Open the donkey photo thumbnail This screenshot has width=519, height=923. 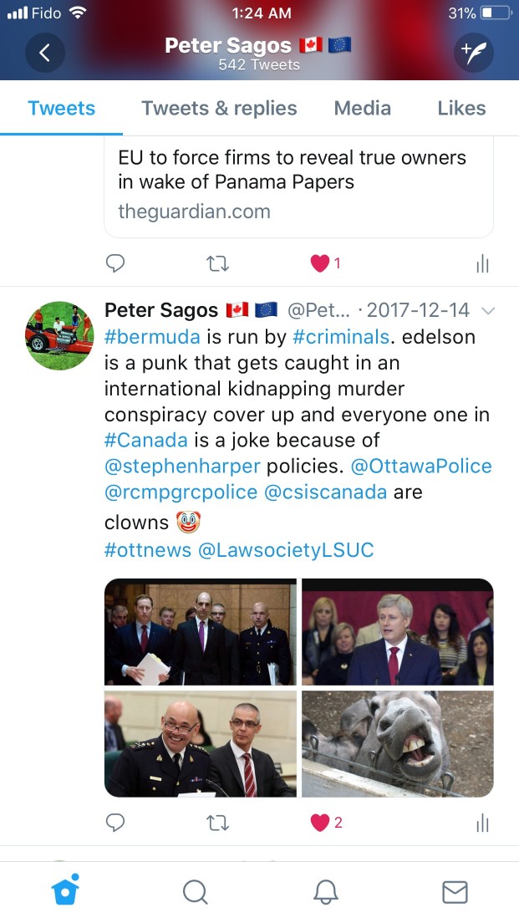pyautogui.click(x=398, y=744)
